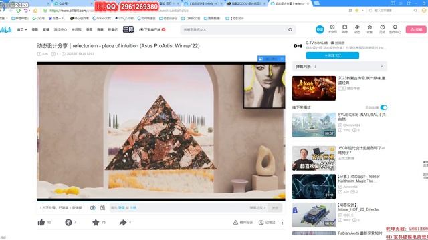Screen dimensions: 428x240
Task: Click the bookmark star in address bar
Action: 357,11
